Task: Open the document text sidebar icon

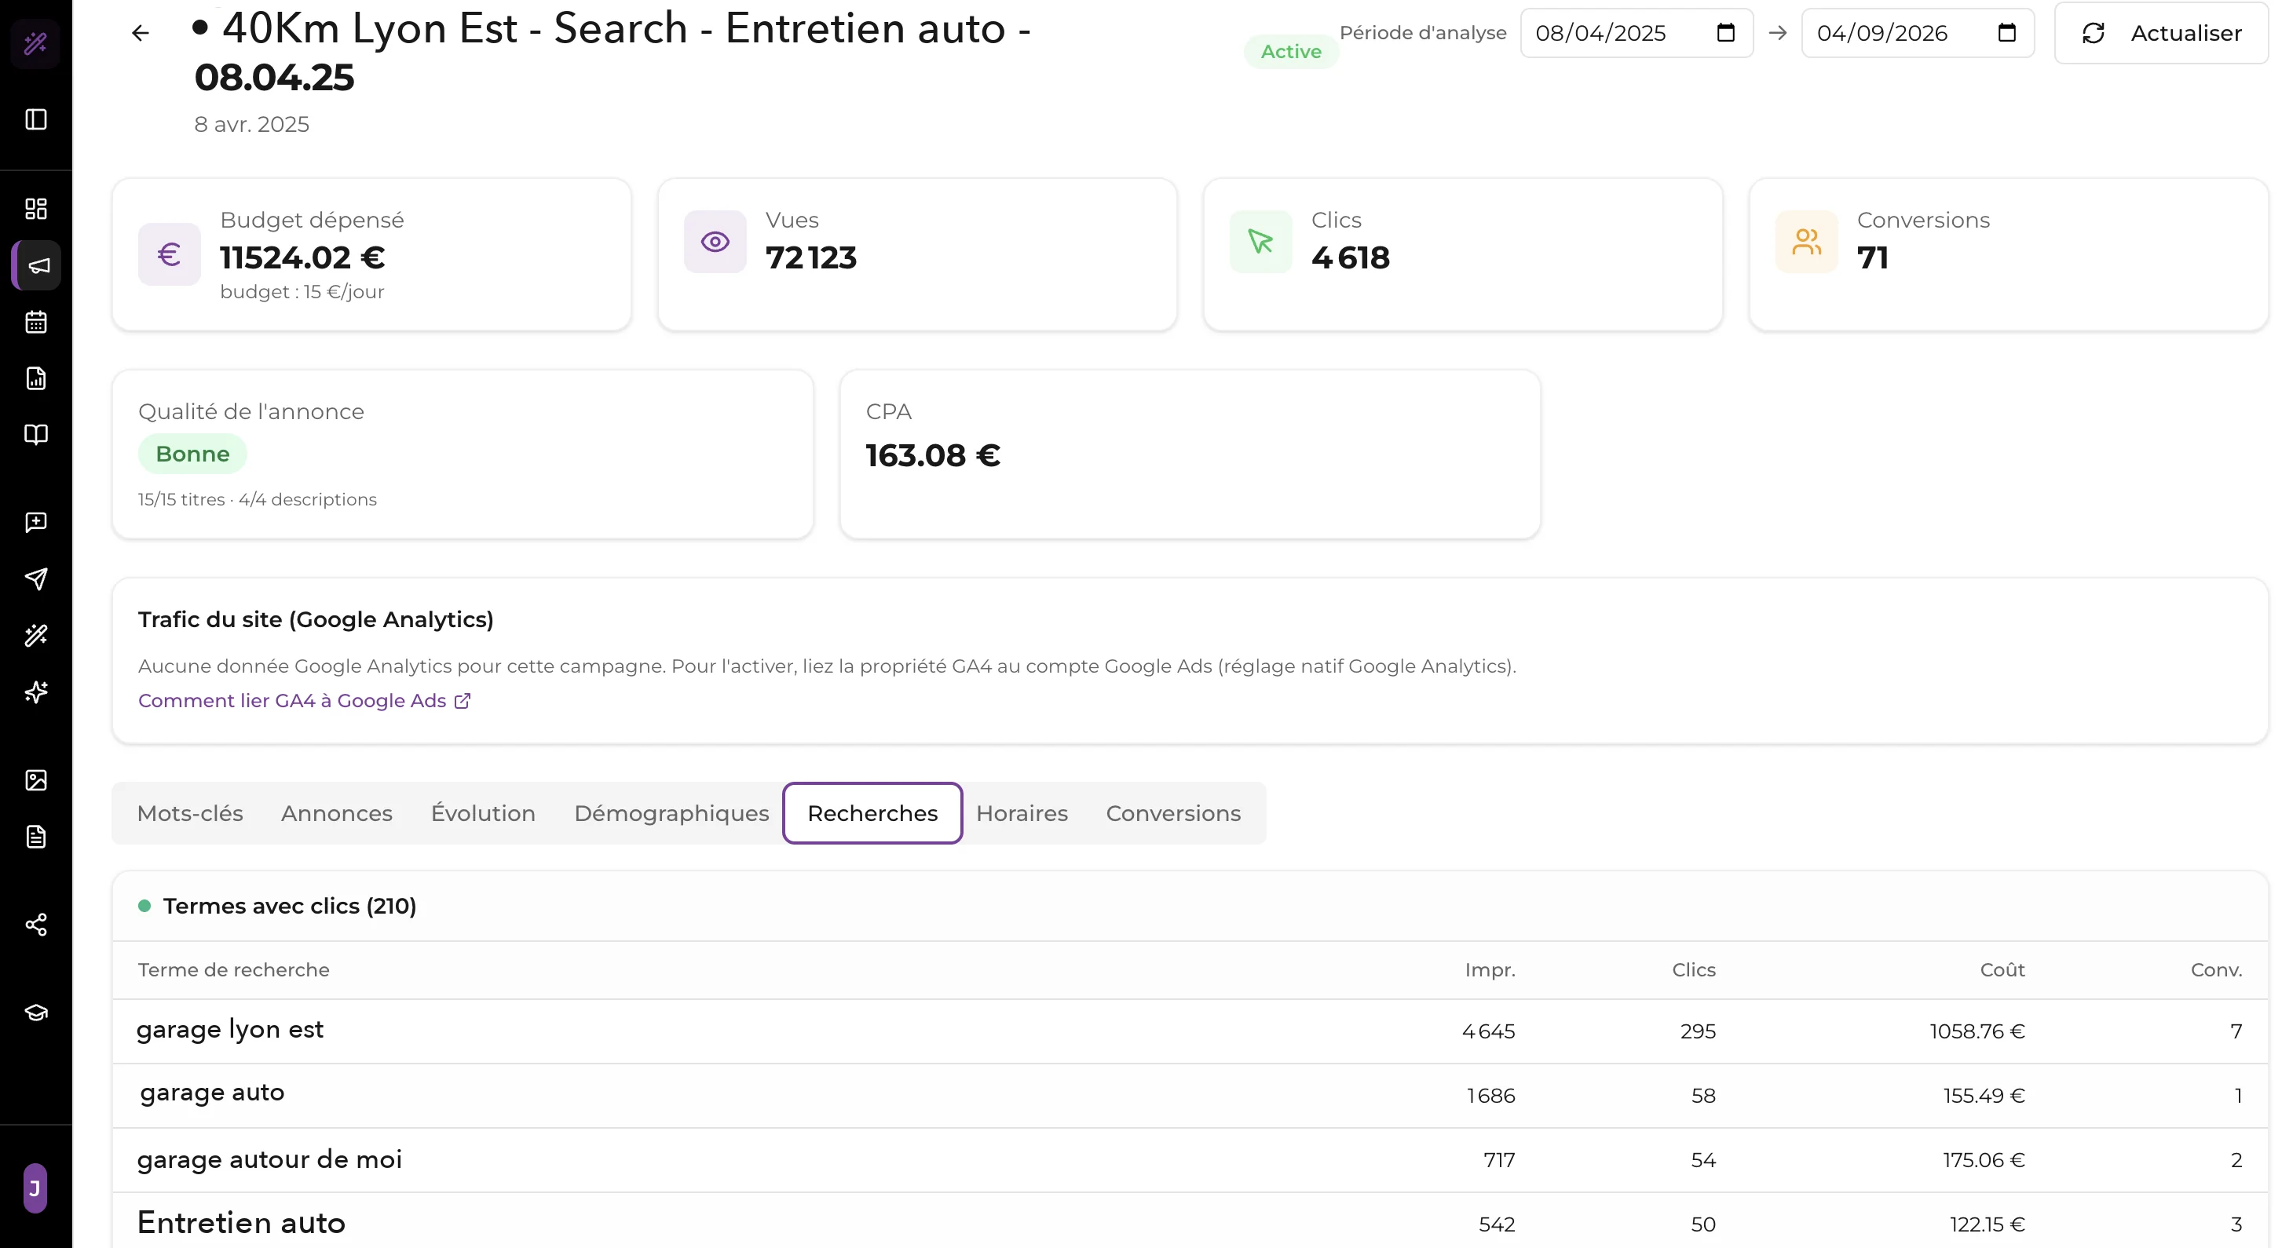Action: click(35, 836)
